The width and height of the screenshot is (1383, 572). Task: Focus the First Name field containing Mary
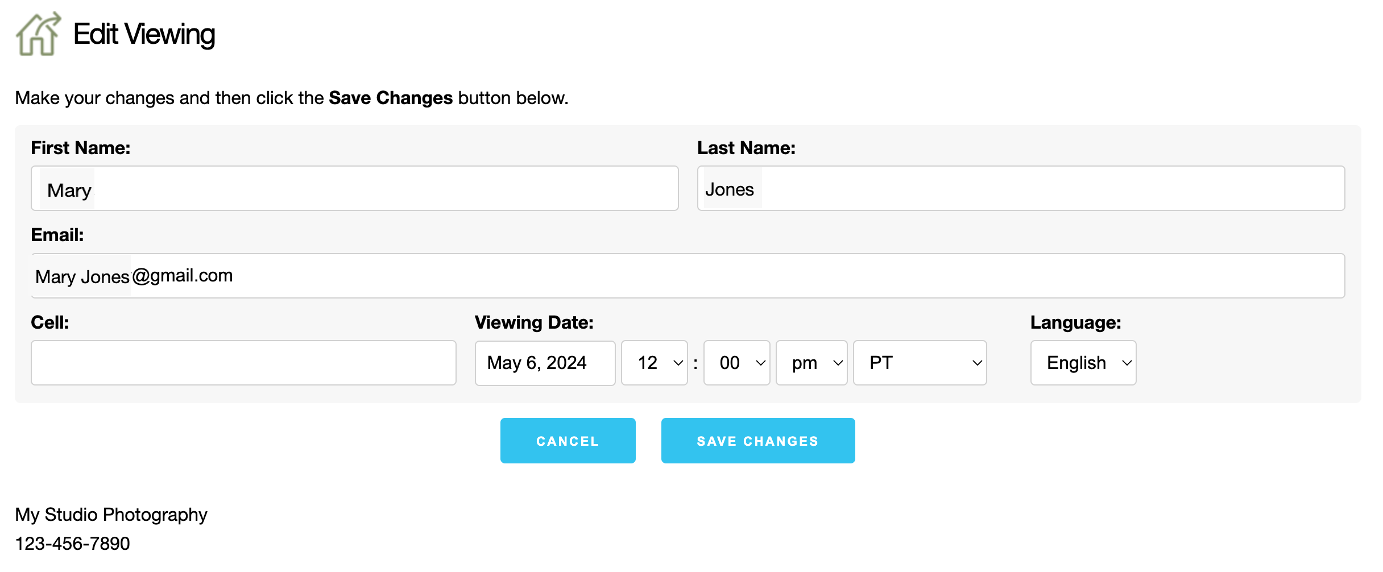tap(354, 189)
